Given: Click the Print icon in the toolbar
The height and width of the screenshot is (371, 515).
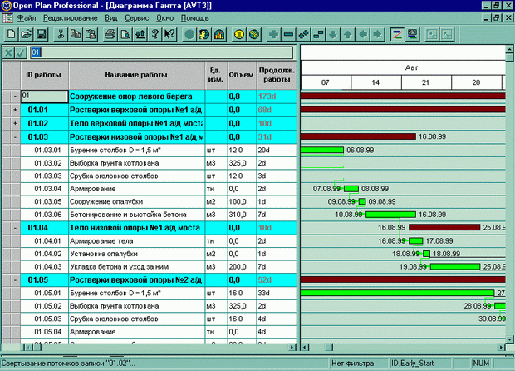Looking at the screenshot, I should (x=110, y=34).
